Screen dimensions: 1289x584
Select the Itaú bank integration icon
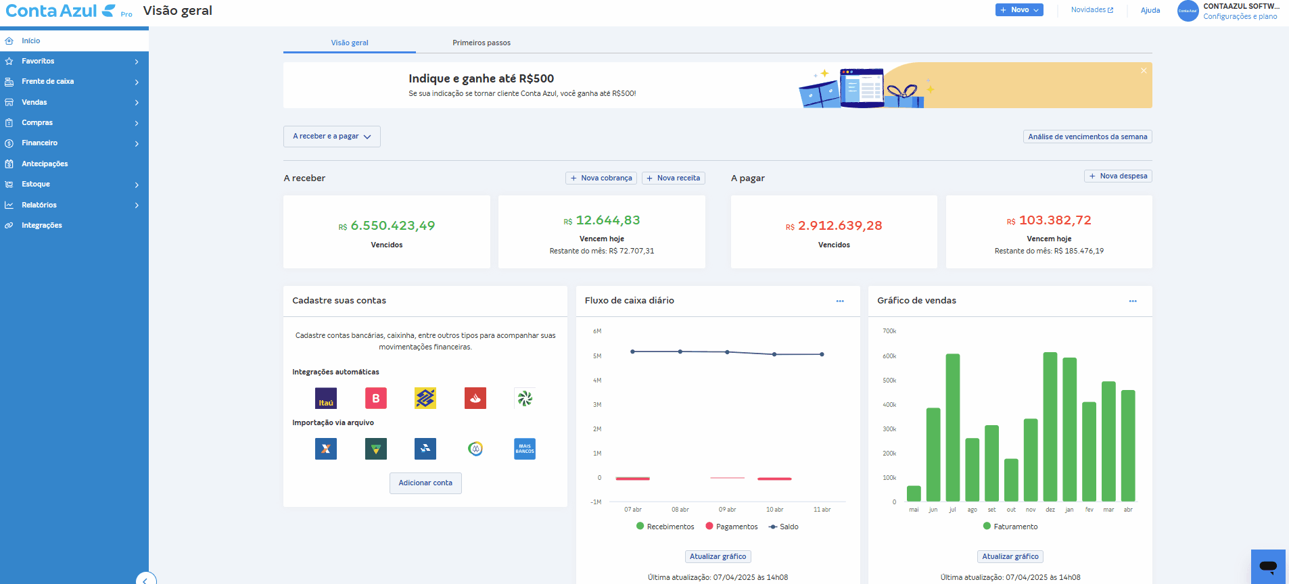tap(326, 398)
